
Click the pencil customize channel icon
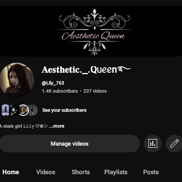coord(174,144)
